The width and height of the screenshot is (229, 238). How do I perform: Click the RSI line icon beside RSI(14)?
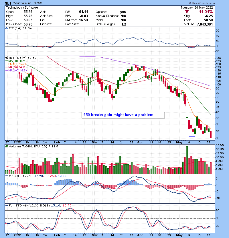point(7,28)
